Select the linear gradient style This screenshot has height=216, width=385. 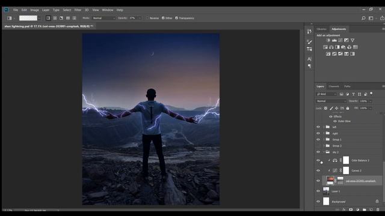coord(48,18)
